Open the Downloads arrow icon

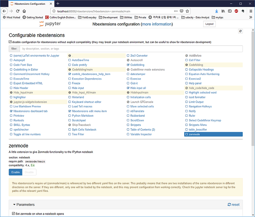pos(216,11)
